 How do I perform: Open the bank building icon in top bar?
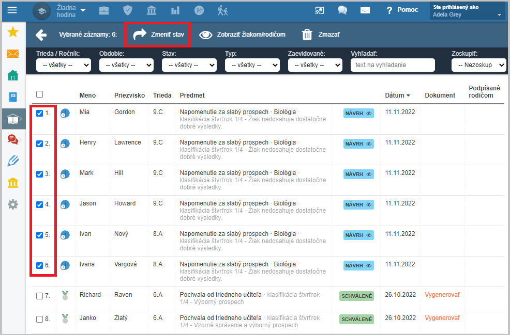tap(152, 11)
